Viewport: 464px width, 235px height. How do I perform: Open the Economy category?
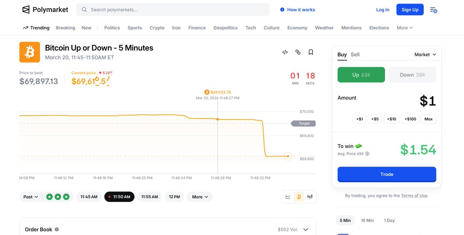pos(297,28)
